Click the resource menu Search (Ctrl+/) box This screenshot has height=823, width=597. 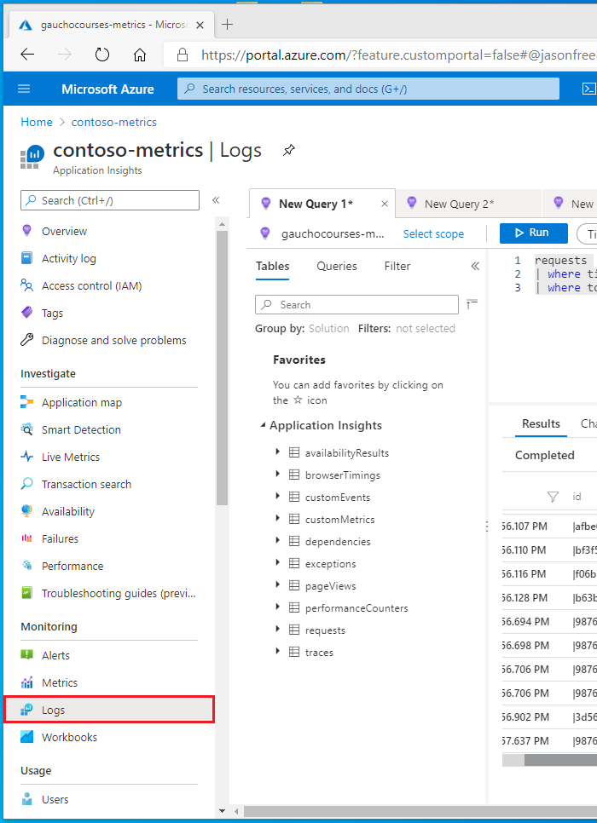110,200
